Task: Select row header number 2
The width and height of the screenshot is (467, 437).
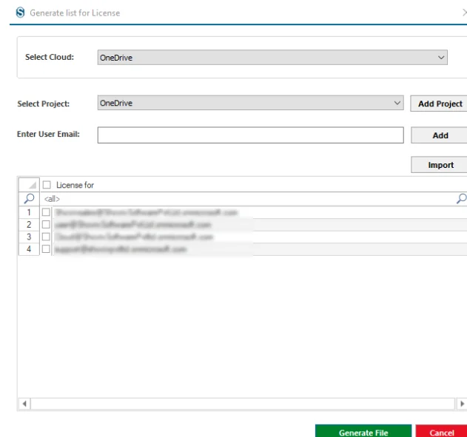Action: [x=29, y=225]
